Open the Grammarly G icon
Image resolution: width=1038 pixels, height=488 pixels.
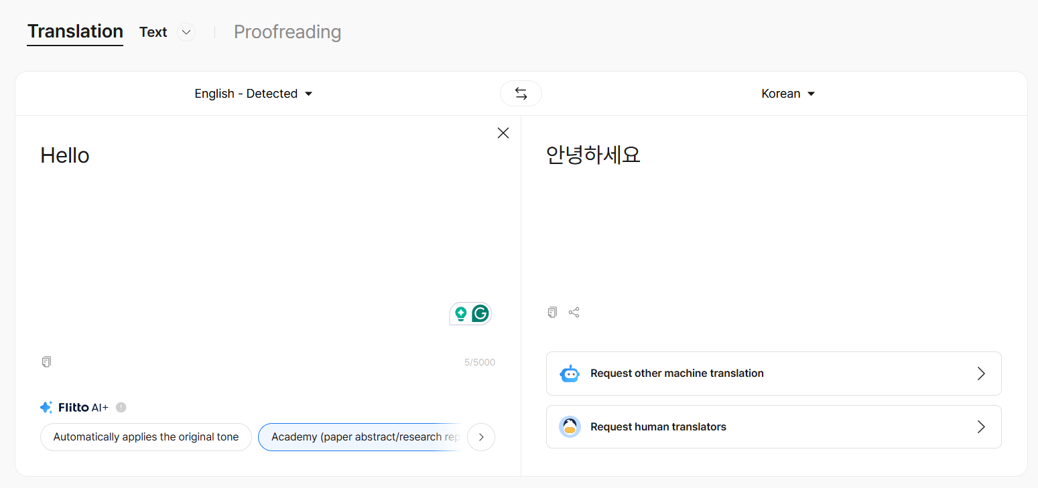(480, 313)
